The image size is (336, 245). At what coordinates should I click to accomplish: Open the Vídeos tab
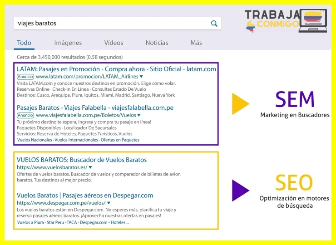[x=114, y=43]
